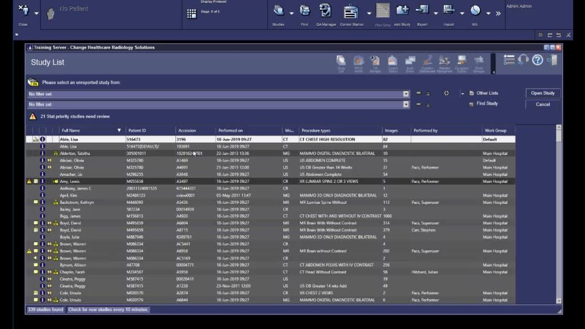Sort by Procedure types column header
Image resolution: width=585 pixels, height=329 pixels.
[340, 131]
